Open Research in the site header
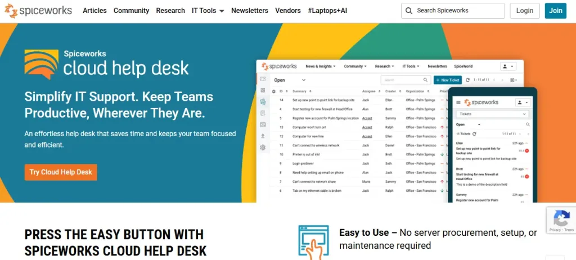The image size is (576, 260). pyautogui.click(x=170, y=11)
